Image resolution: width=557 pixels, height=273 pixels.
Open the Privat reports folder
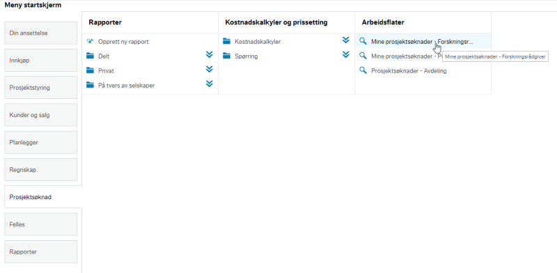pos(107,71)
